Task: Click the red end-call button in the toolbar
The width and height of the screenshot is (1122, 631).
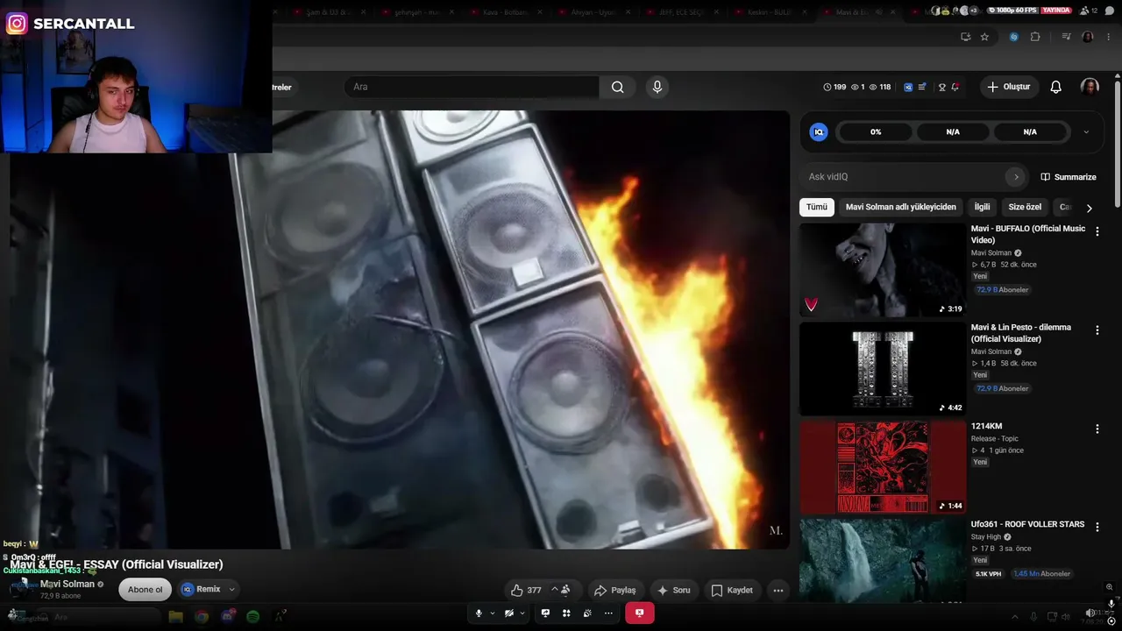Action: (639, 613)
